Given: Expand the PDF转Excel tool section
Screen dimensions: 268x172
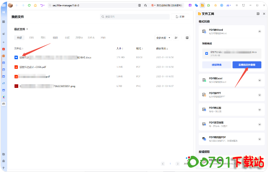Looking at the screenshot, I should point(260,80).
